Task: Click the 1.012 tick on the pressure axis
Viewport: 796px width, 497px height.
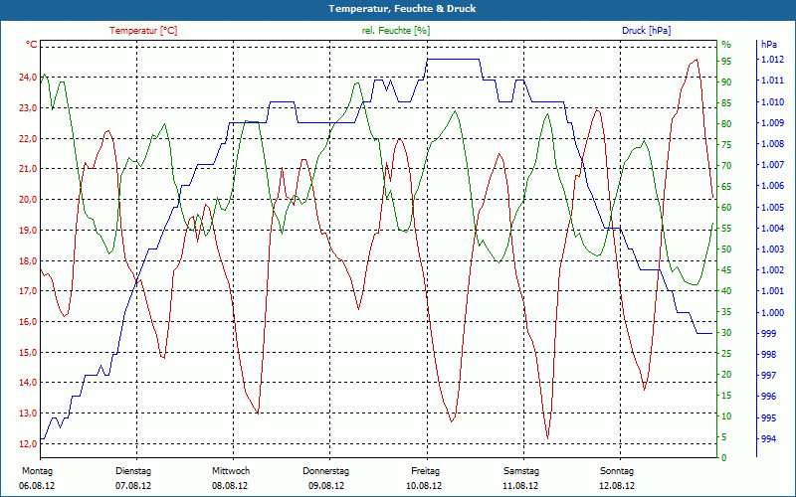Action: coord(773,60)
